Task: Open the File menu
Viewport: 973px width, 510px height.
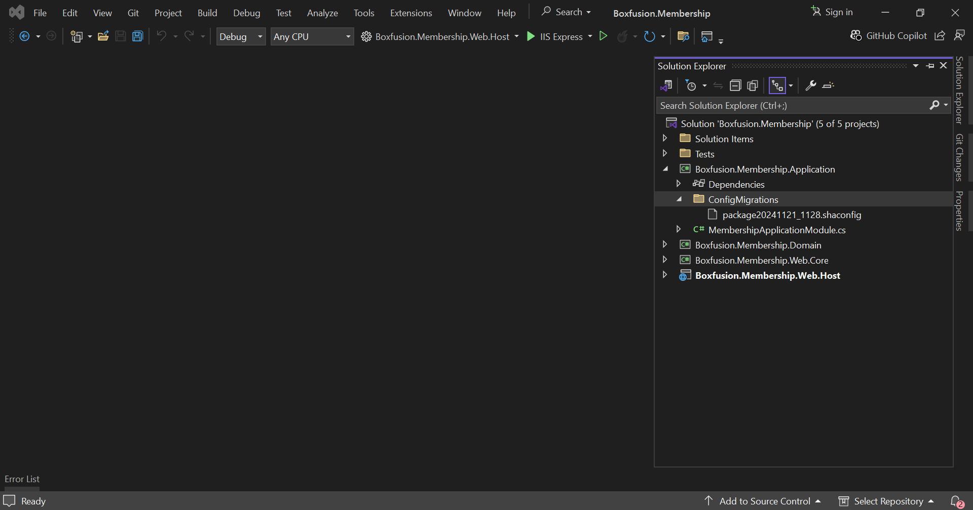Action: (x=40, y=13)
